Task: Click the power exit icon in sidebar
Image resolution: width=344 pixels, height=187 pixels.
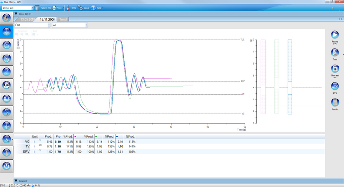Action: (7, 166)
